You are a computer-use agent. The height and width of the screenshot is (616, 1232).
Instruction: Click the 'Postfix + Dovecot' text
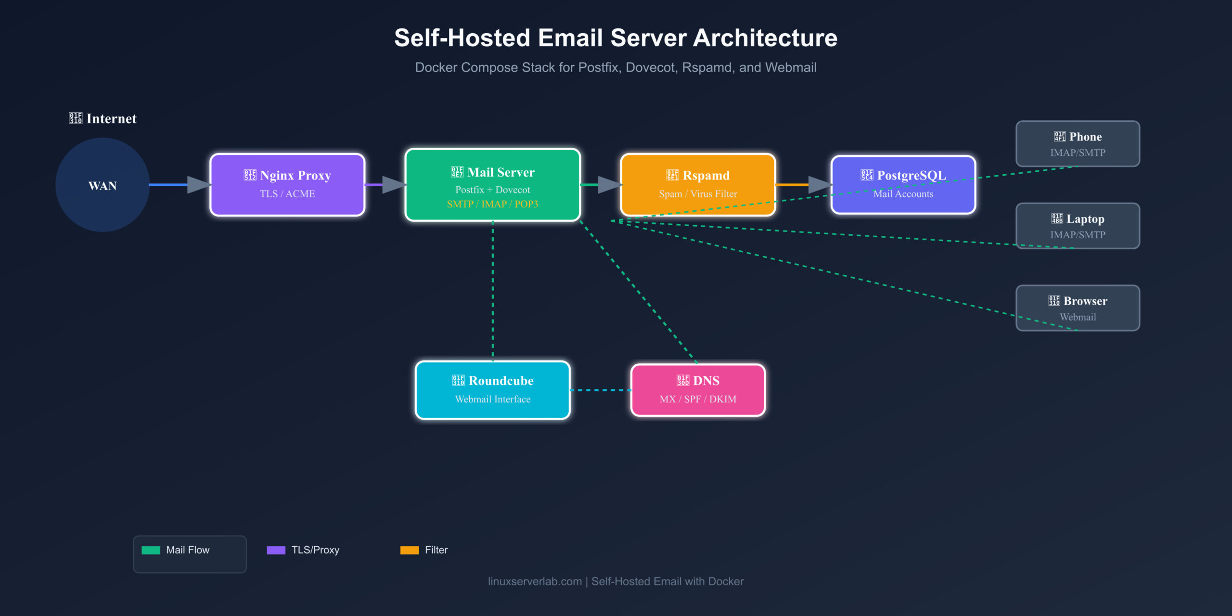click(x=493, y=190)
